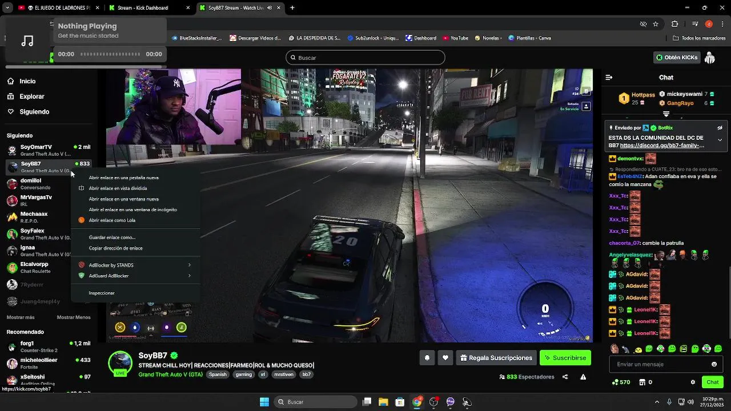Click Mostrar Menos in the sidebar

[74, 317]
